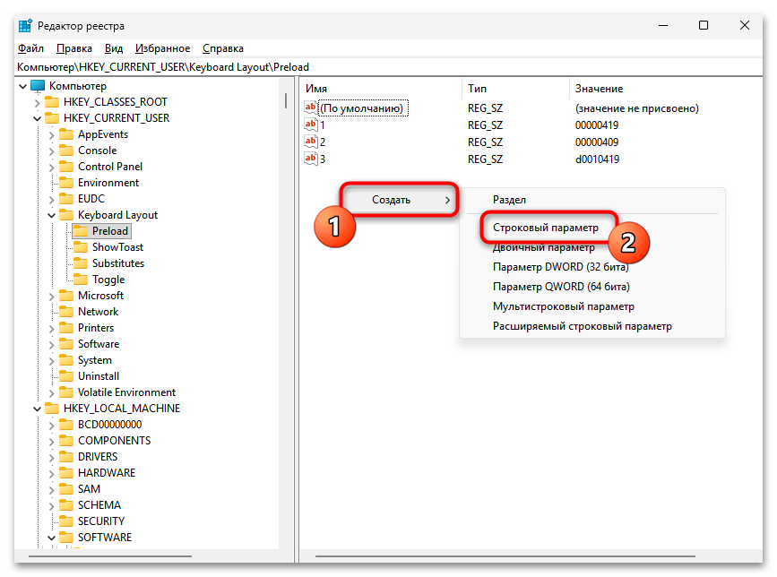Click the folder icon next to HKEY_CLASSES_ROOT
Viewport: 777px width, 577px height.
coord(52,102)
